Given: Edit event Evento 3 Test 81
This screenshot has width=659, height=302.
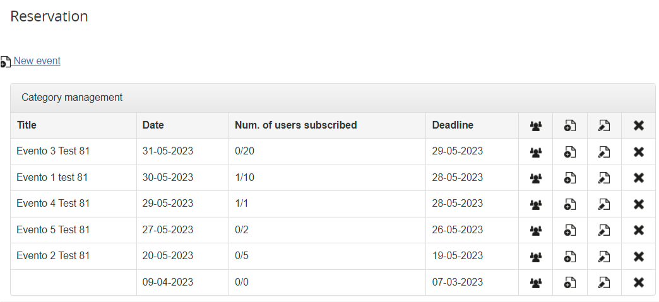Looking at the screenshot, I should [x=604, y=152].
